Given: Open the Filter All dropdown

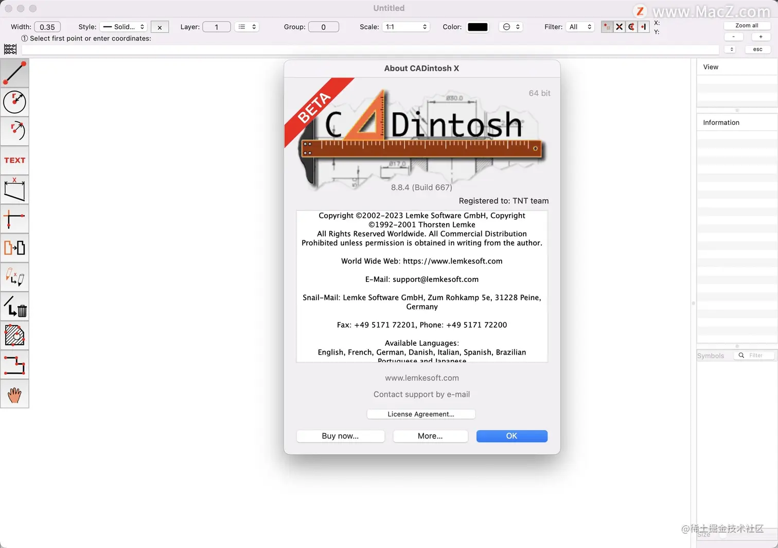Looking at the screenshot, I should 580,27.
